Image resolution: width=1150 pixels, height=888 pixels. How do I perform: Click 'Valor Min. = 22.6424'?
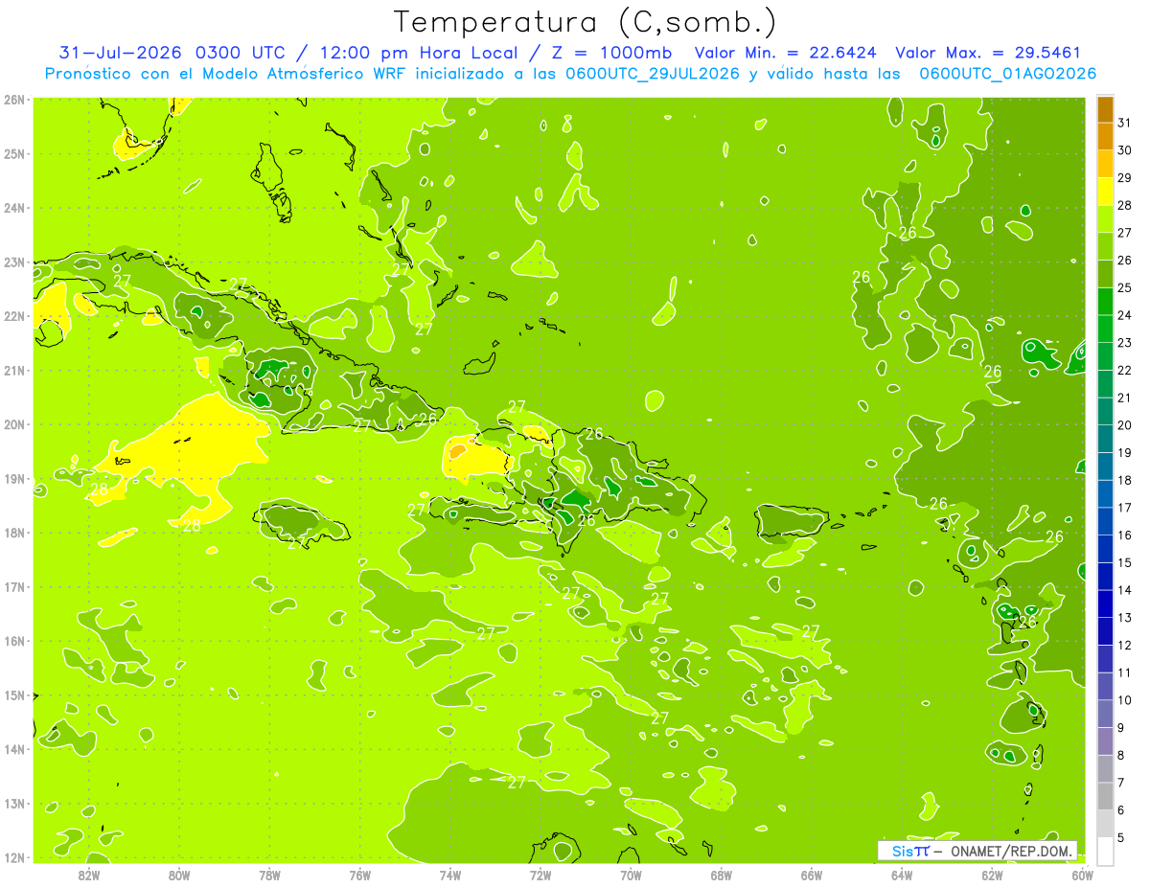click(785, 53)
